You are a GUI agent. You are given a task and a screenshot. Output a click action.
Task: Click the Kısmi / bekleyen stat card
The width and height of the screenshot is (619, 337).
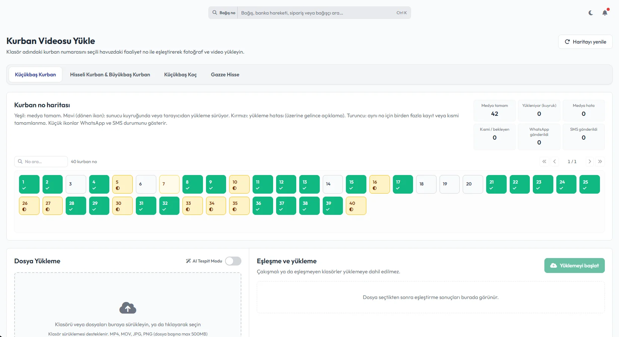494,137
